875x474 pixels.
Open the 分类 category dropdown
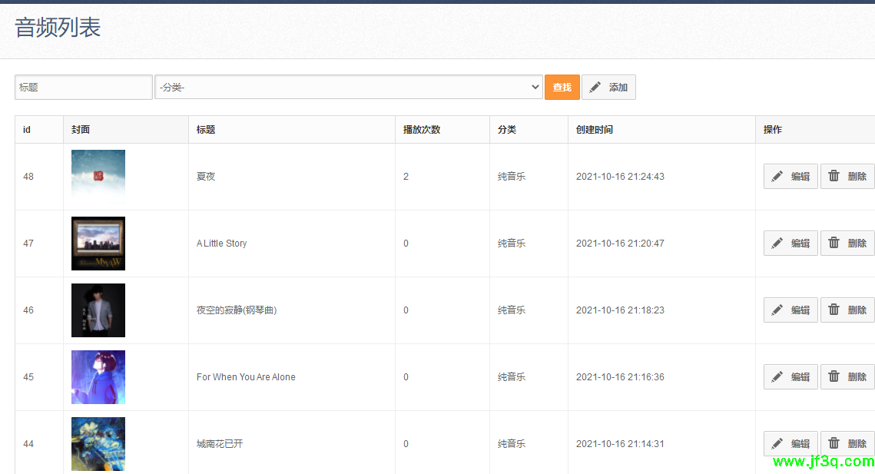(349, 88)
